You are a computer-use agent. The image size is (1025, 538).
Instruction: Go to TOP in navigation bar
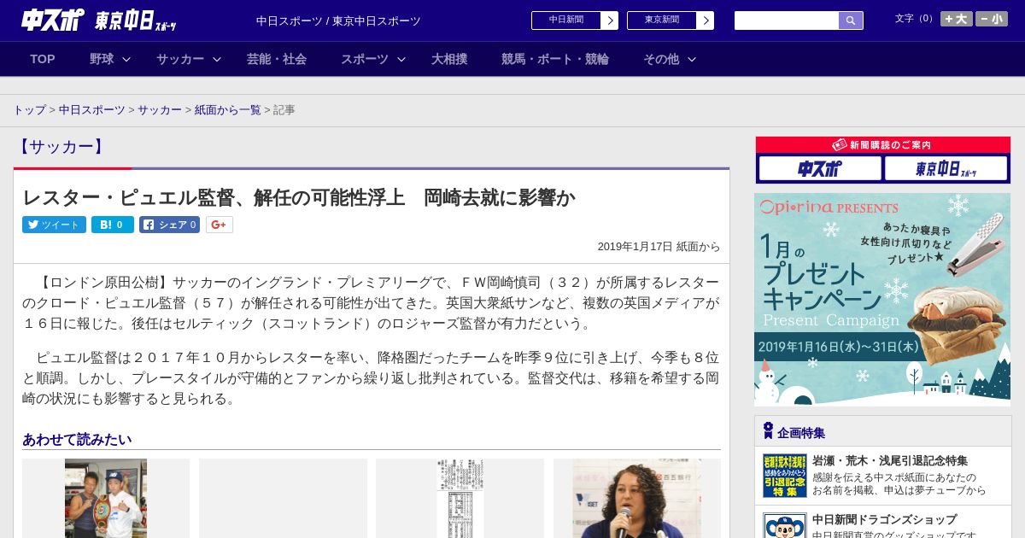43,59
